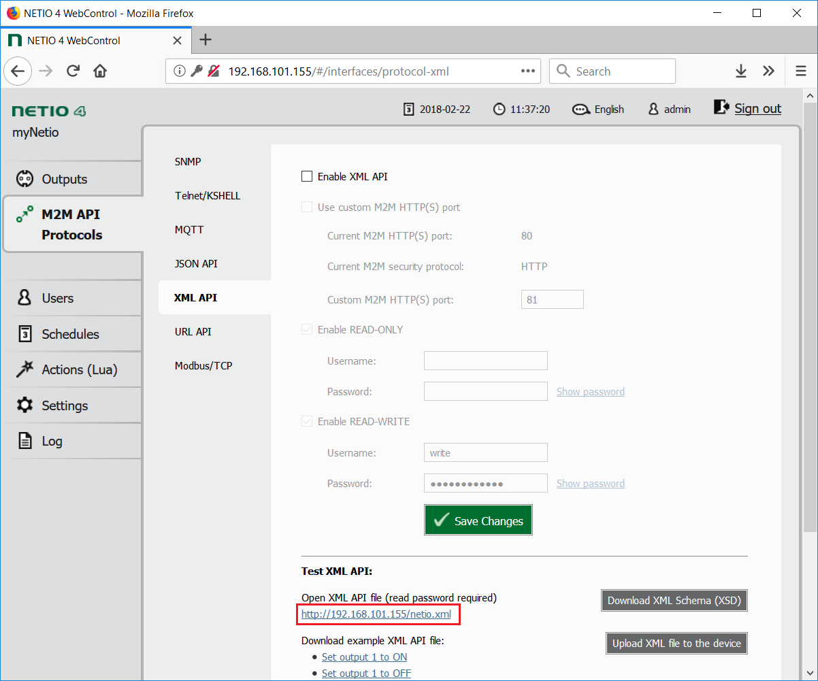The width and height of the screenshot is (818, 681).
Task: Switch to the JSON API tab
Action: point(196,264)
